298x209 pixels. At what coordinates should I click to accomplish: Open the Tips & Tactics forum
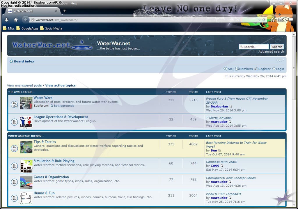tap(45, 142)
